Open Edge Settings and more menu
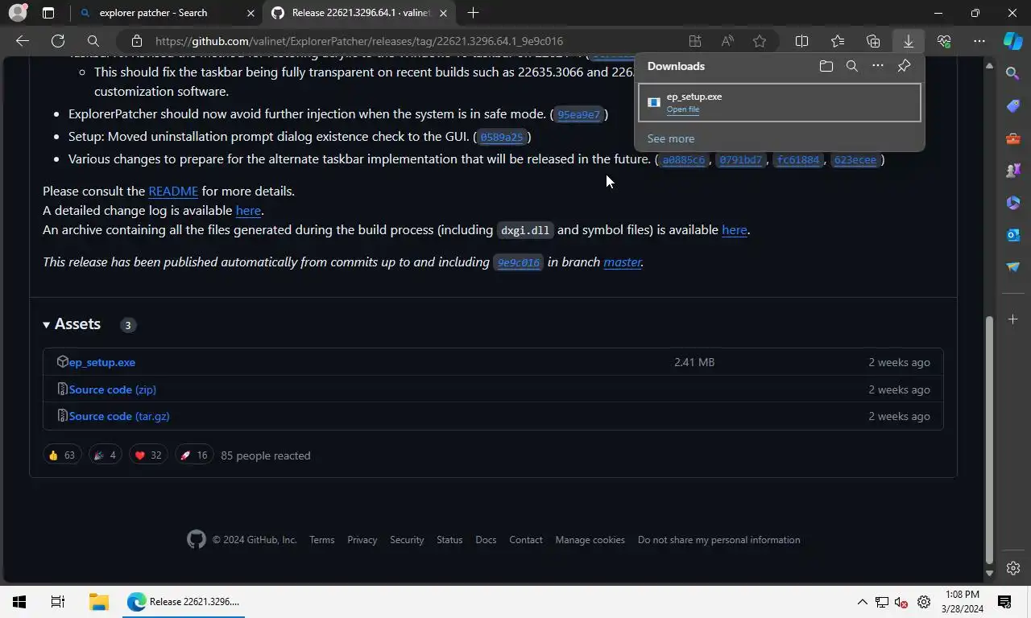 979,41
